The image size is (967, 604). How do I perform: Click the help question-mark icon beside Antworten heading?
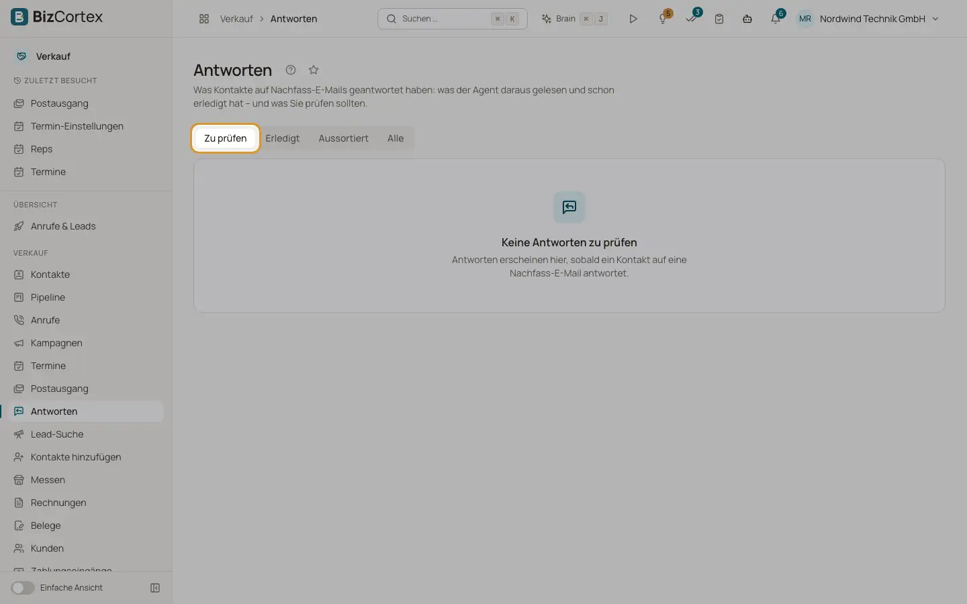click(x=291, y=70)
